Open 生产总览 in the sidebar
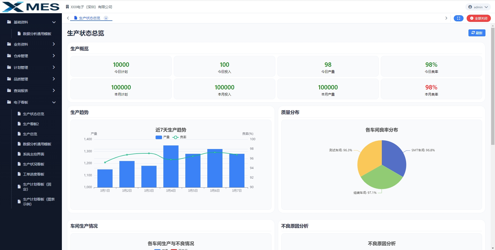The image size is (495, 250). tap(30, 134)
